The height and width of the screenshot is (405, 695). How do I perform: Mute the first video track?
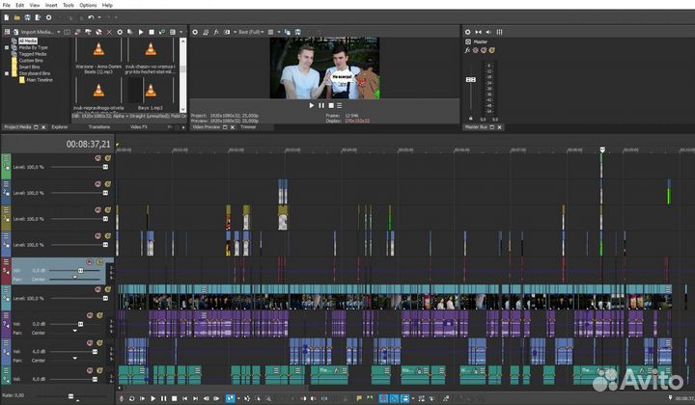[x=97, y=157]
